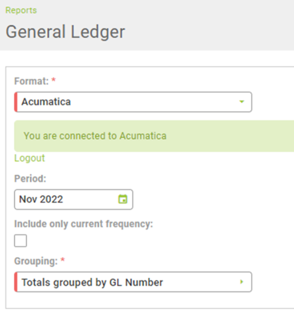Open the Format dropdown showing Acumatica

coord(133,102)
